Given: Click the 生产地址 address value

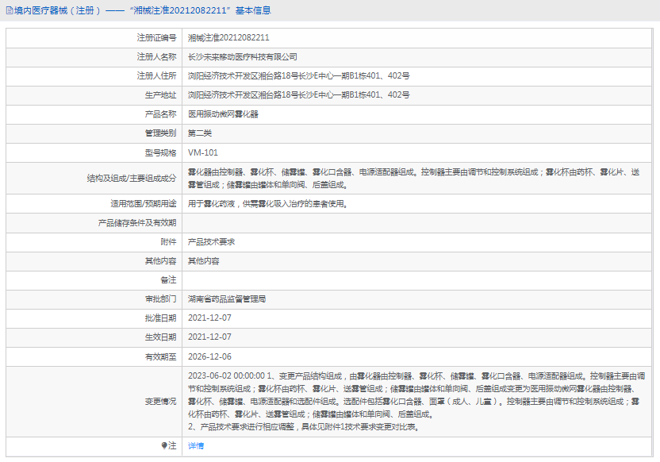Looking at the screenshot, I should click(x=299, y=94).
